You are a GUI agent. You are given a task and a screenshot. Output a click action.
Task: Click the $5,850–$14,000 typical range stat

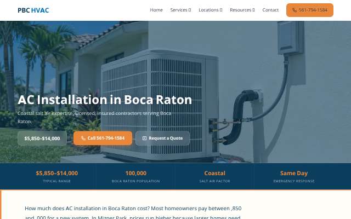tap(57, 173)
